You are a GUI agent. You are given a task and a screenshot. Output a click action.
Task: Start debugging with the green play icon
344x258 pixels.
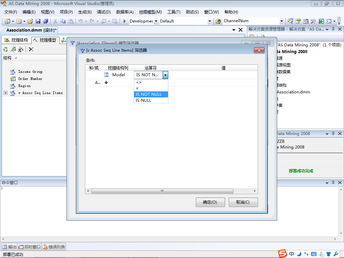coord(125,21)
